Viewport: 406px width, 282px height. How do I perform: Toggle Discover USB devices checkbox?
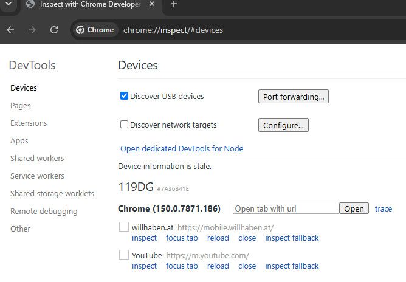pos(124,96)
